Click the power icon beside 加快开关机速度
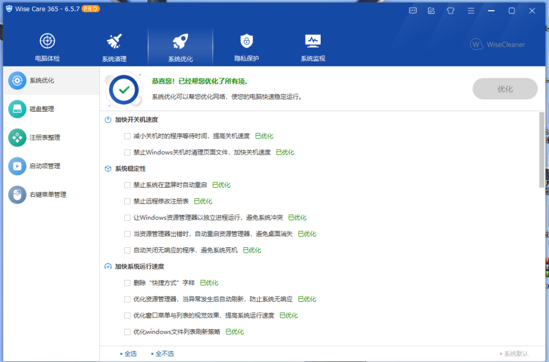549x362 pixels. (108, 120)
